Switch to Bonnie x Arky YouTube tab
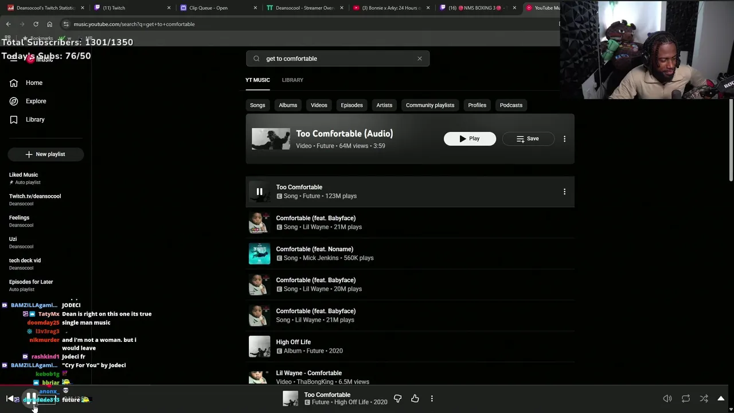 [x=391, y=8]
